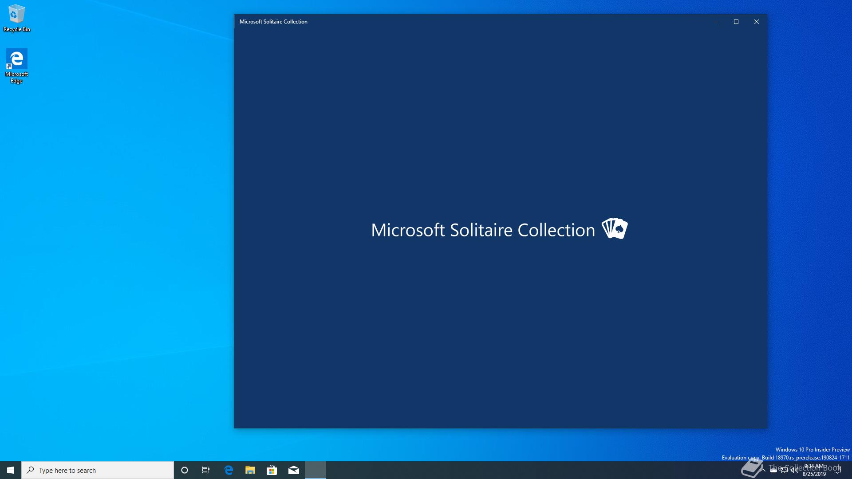Launch Microsoft Edge from the taskbar
The image size is (852, 479).
(229, 470)
